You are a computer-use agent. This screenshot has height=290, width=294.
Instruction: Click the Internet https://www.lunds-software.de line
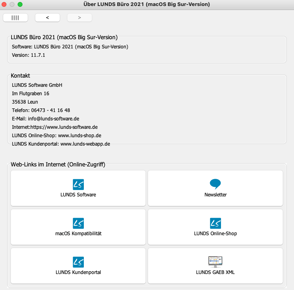click(x=55, y=127)
